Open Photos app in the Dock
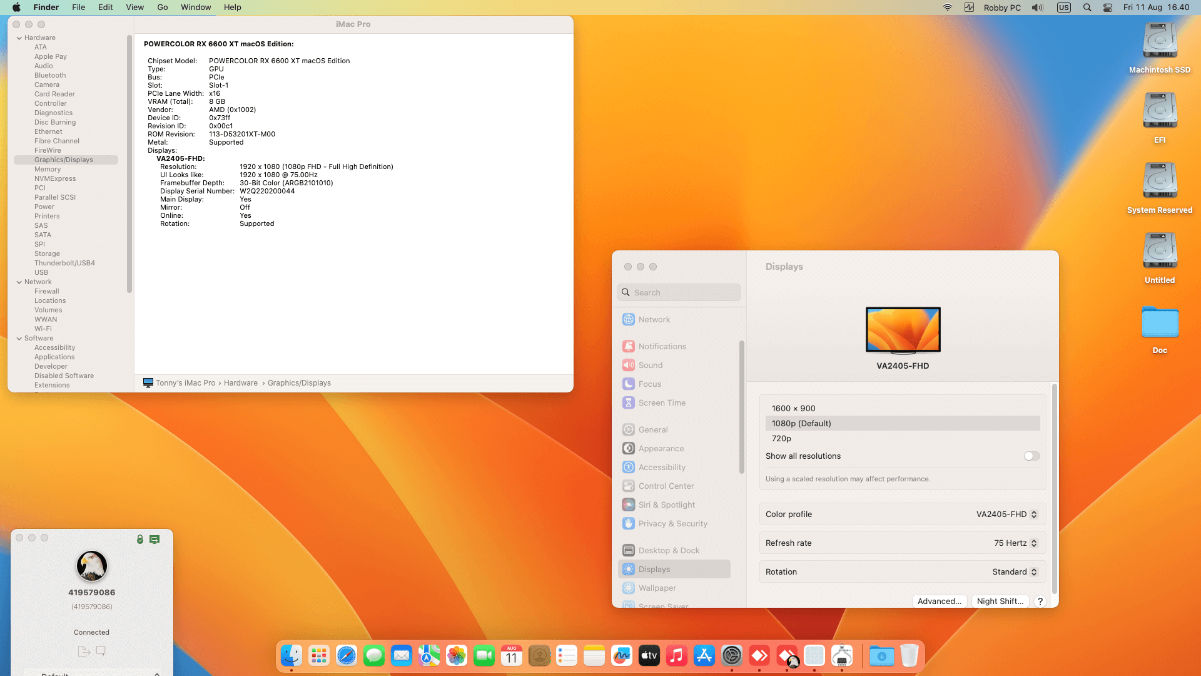 click(x=457, y=655)
